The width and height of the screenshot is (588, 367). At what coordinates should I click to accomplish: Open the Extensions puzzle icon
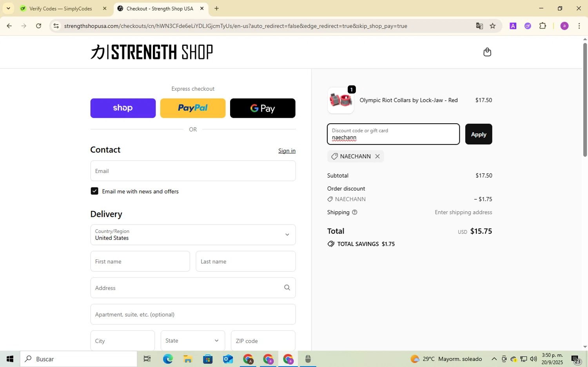click(543, 26)
